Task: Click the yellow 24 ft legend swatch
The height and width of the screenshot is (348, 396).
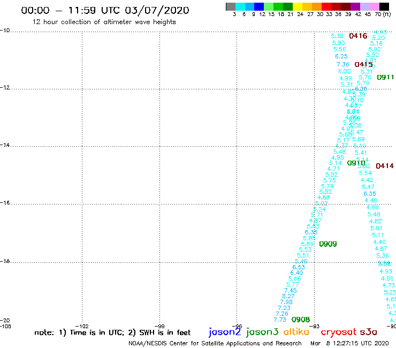Action: tap(298, 6)
